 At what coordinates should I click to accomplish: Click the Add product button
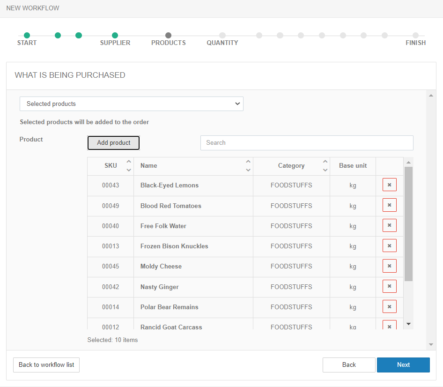point(113,143)
